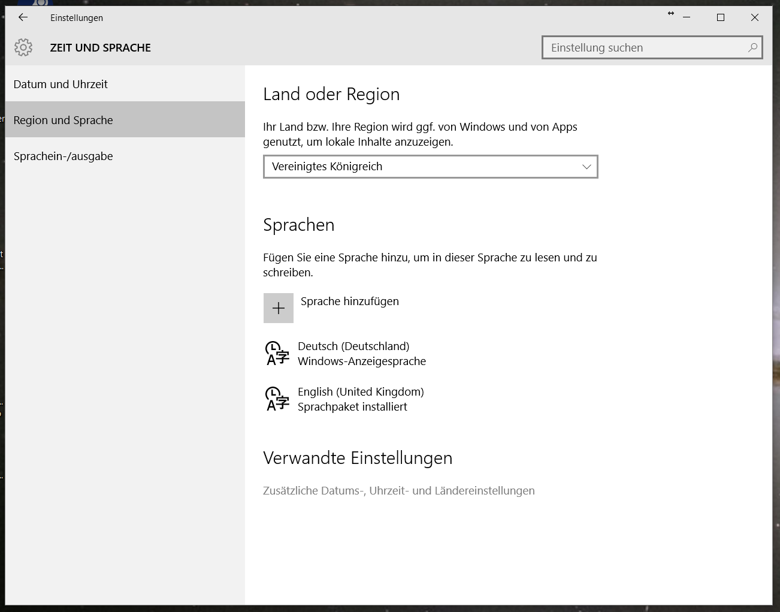This screenshot has width=780, height=612.
Task: Click the Sprachpaket installiert status text
Action: coord(352,407)
